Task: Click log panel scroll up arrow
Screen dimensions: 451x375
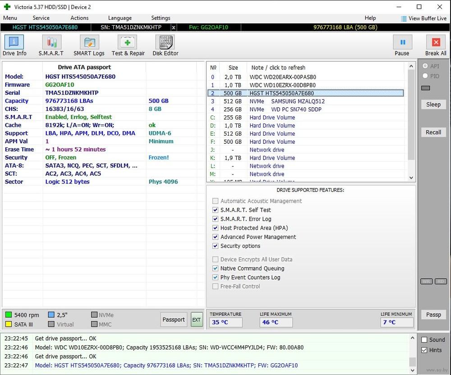Action: pyautogui.click(x=413, y=338)
